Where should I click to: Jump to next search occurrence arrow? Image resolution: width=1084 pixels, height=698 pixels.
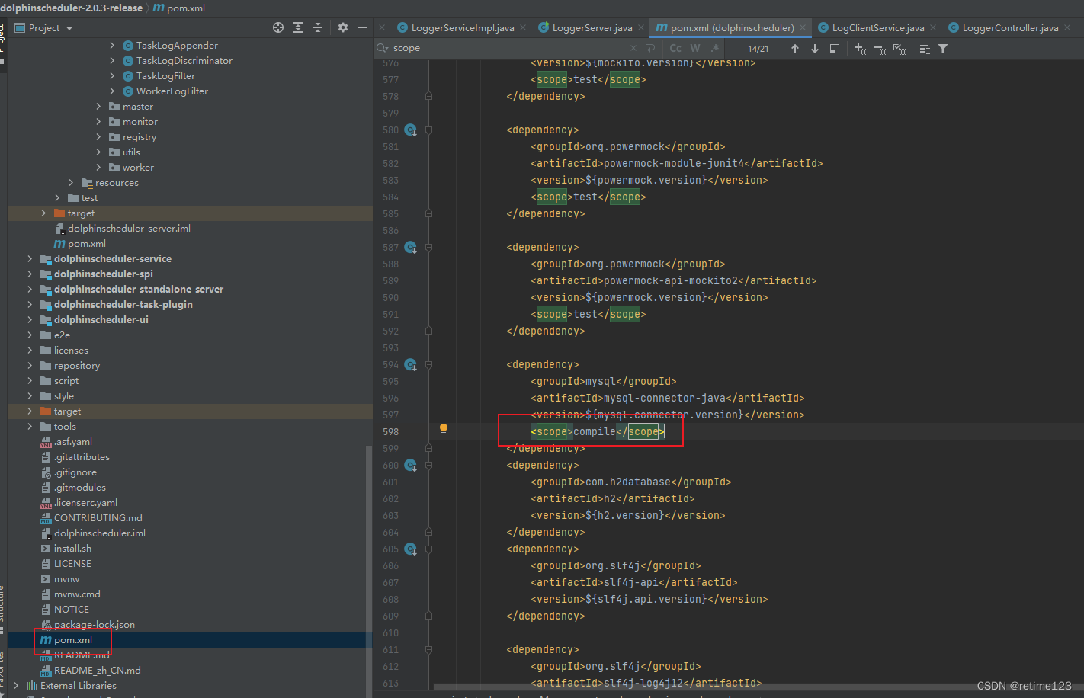[815, 49]
